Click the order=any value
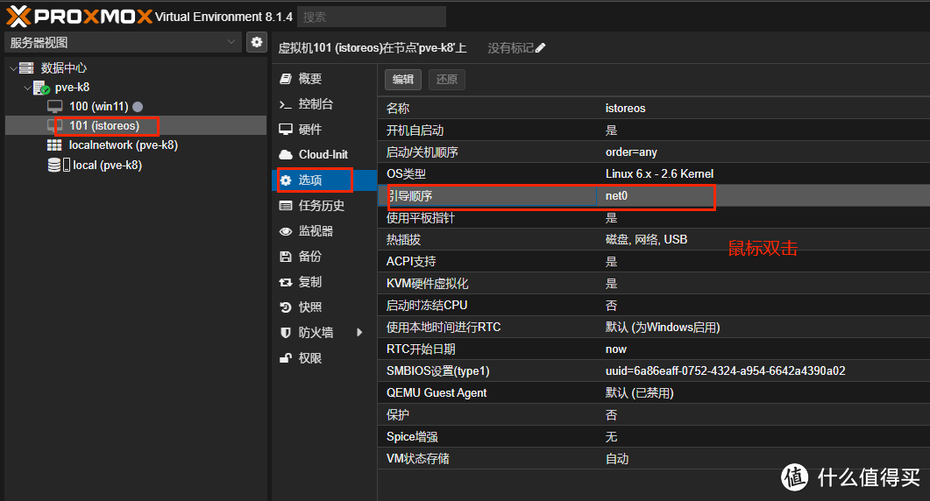 (631, 152)
